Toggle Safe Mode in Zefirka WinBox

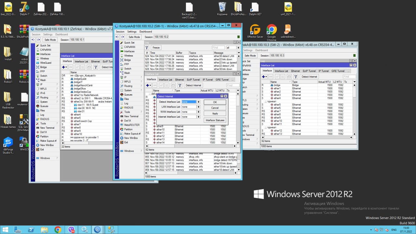click(50, 40)
